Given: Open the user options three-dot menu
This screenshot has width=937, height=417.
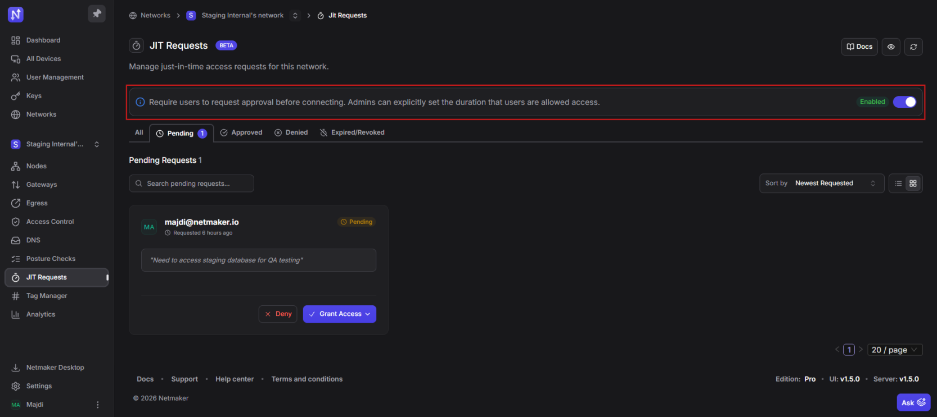Looking at the screenshot, I should pos(97,405).
